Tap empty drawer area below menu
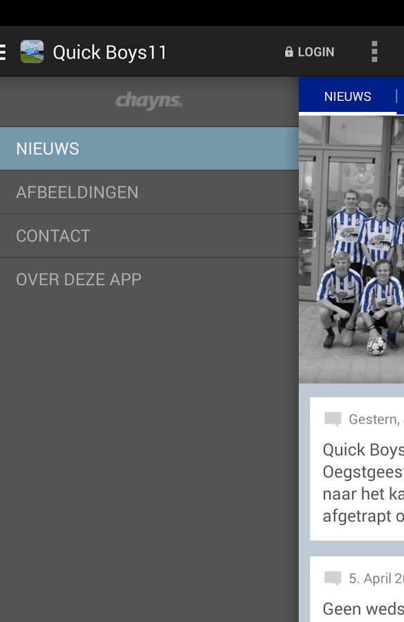Viewport: 404px width, 622px height. tap(149, 460)
